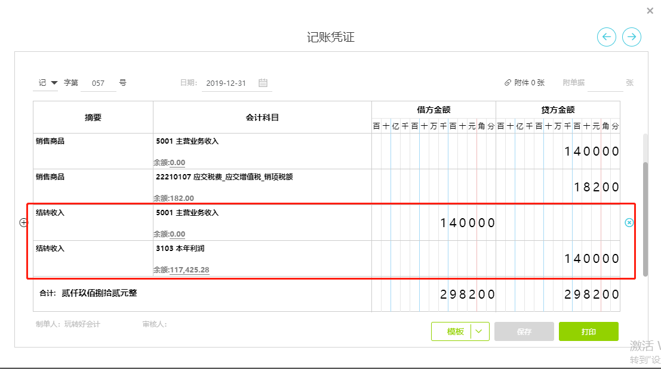Click the 保存 save button
The width and height of the screenshot is (661, 369).
tap(524, 331)
